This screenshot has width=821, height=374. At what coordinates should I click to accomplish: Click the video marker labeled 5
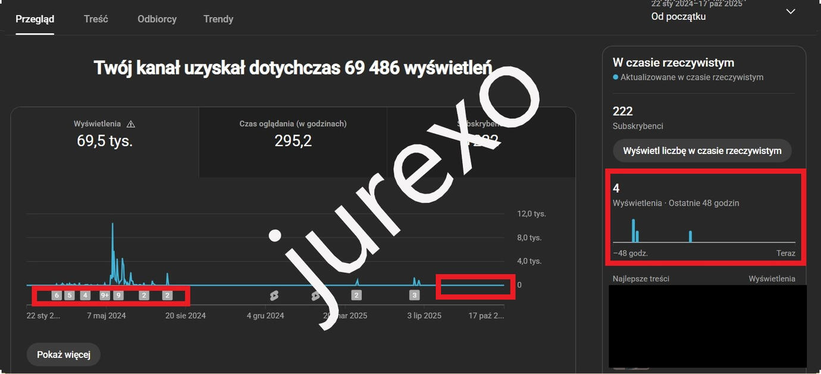70,296
